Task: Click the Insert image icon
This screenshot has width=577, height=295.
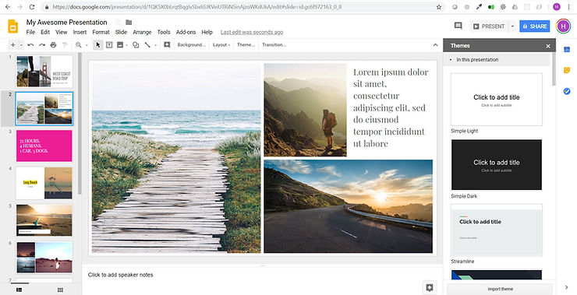Action: [120, 45]
